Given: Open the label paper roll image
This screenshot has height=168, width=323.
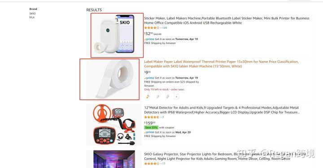Looking at the screenshot, I should coord(109,79).
